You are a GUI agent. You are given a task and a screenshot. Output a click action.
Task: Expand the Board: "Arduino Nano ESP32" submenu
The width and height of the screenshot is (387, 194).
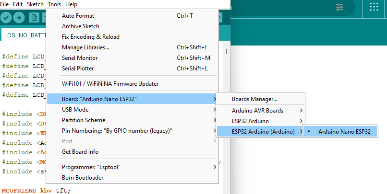[x=133, y=99]
